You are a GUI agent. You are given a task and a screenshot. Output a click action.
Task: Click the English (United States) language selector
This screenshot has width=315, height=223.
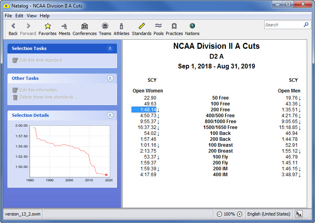pos(269,214)
